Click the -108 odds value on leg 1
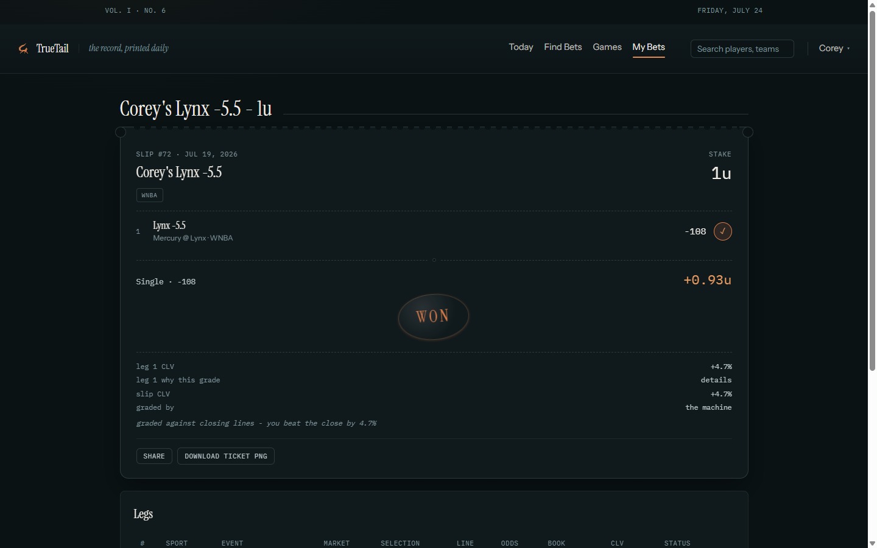Screen dimensions: 877x548 click(695, 231)
